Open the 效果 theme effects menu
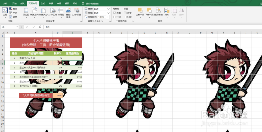 [14, 17]
